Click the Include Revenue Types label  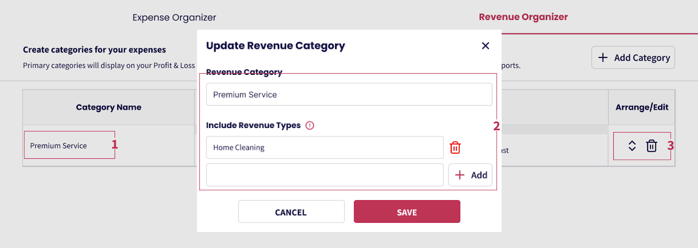coord(253,126)
